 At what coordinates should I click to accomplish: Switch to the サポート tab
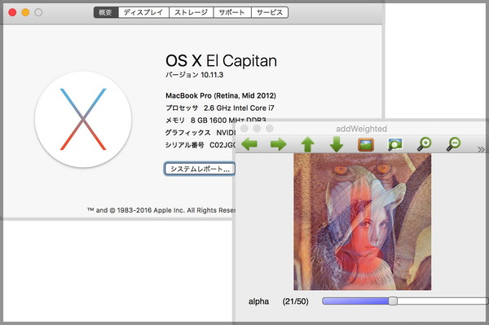pyautogui.click(x=232, y=12)
